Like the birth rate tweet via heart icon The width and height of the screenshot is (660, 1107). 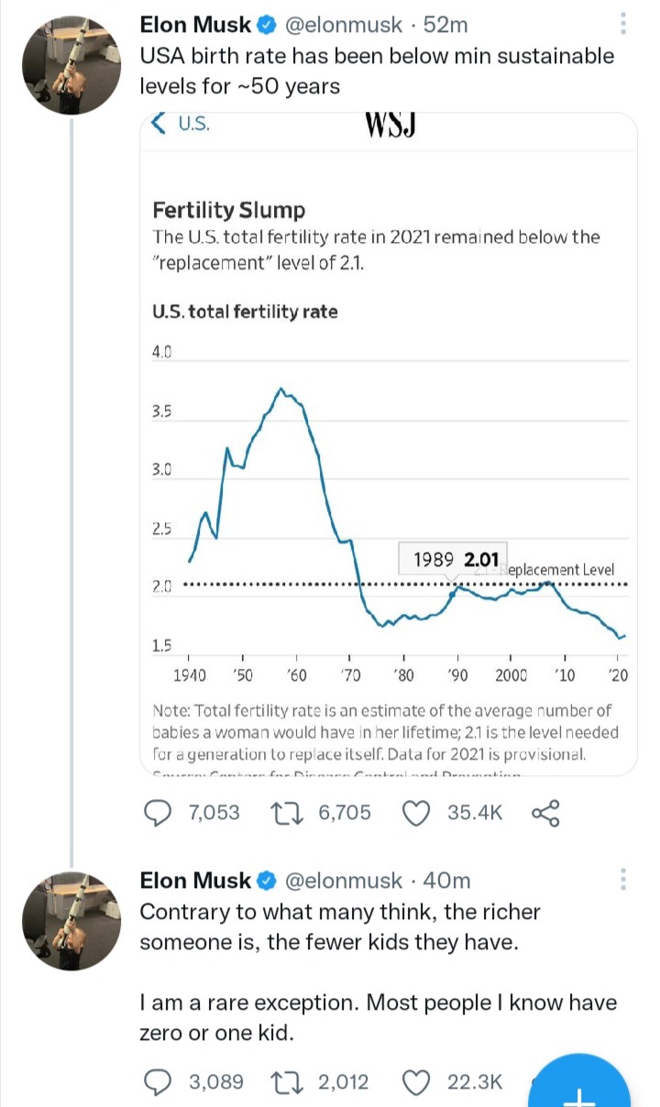coord(417,812)
